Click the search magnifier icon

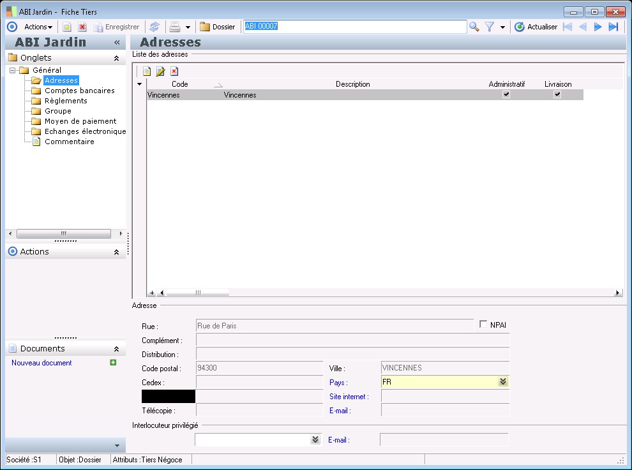[x=474, y=27]
